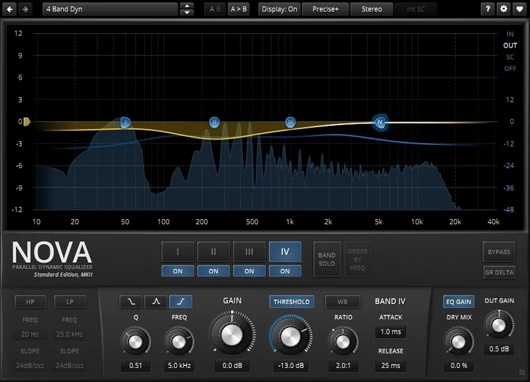Click the Band II node on the EQ curve
The height and width of the screenshot is (382, 530).
(x=213, y=121)
